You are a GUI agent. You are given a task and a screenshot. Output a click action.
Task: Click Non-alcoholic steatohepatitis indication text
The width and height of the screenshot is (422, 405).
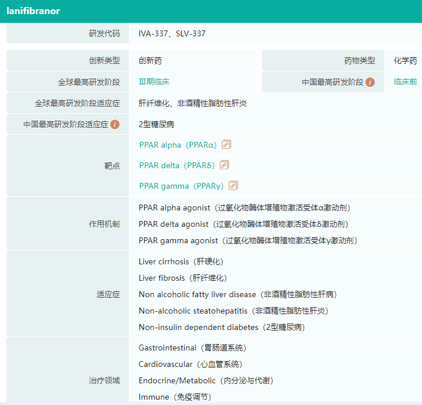(x=233, y=311)
